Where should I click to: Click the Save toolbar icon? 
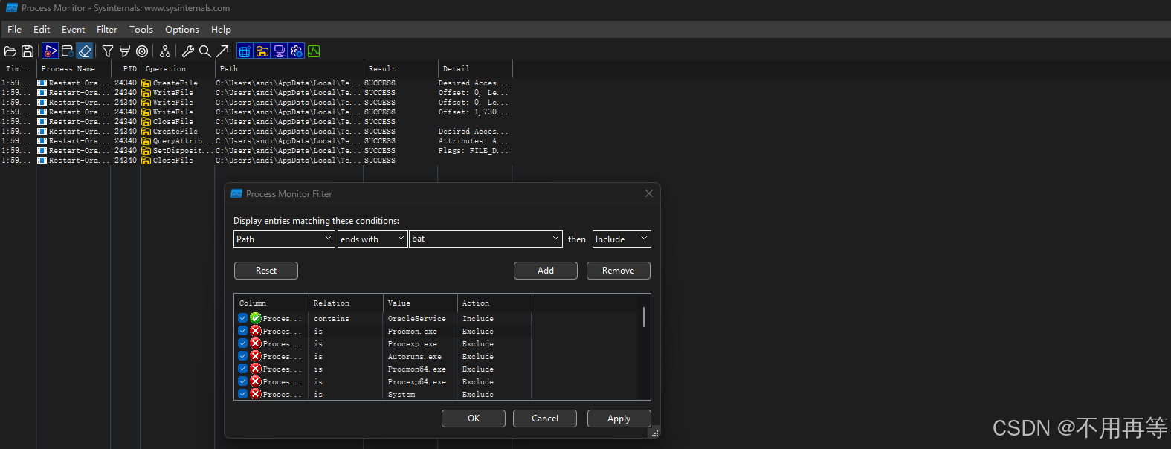28,51
